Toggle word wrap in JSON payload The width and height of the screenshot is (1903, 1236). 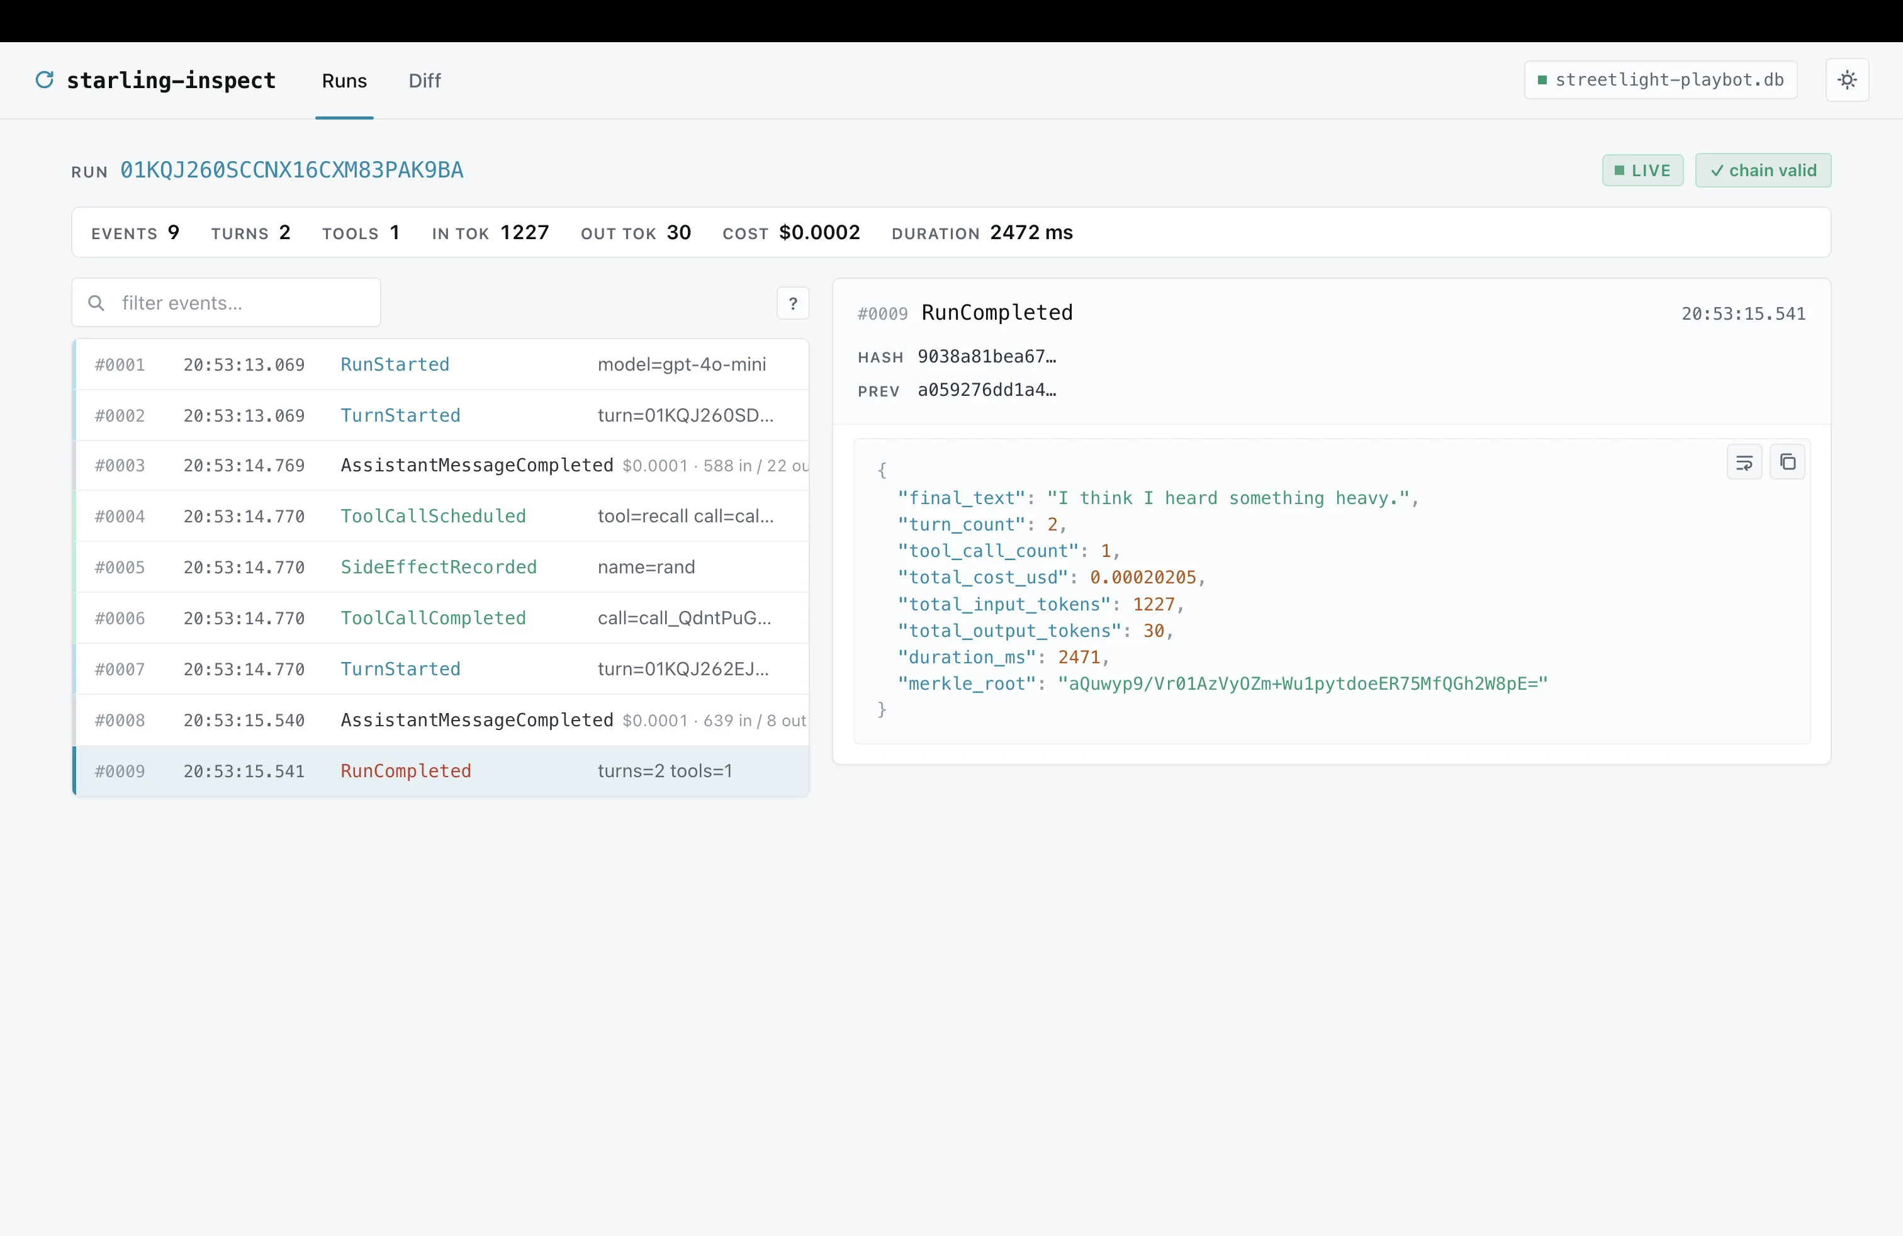coord(1744,462)
